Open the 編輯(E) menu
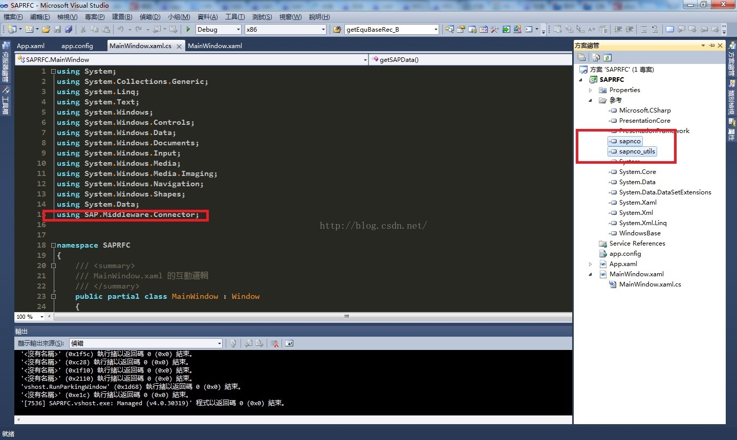 pos(40,17)
